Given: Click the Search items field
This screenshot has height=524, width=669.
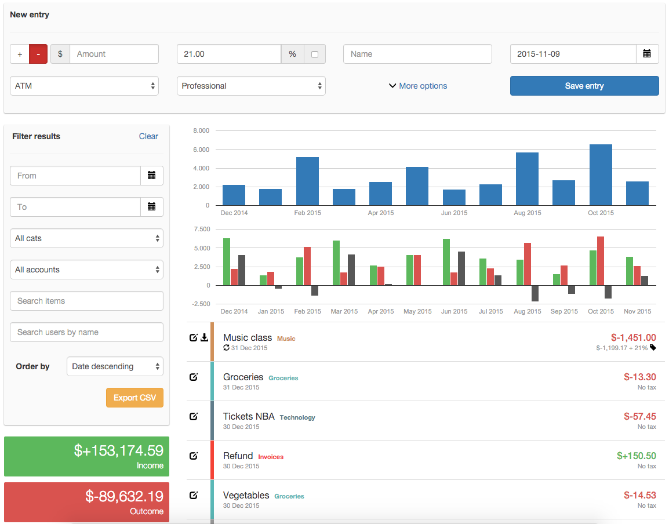Looking at the screenshot, I should 86,300.
